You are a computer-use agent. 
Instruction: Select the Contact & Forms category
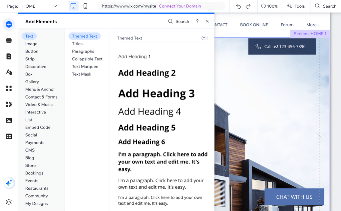tap(41, 97)
